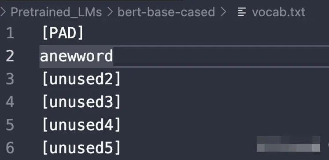329x160 pixels.
Task: Click the [unused3] entry on line 4
Action: 81,102
